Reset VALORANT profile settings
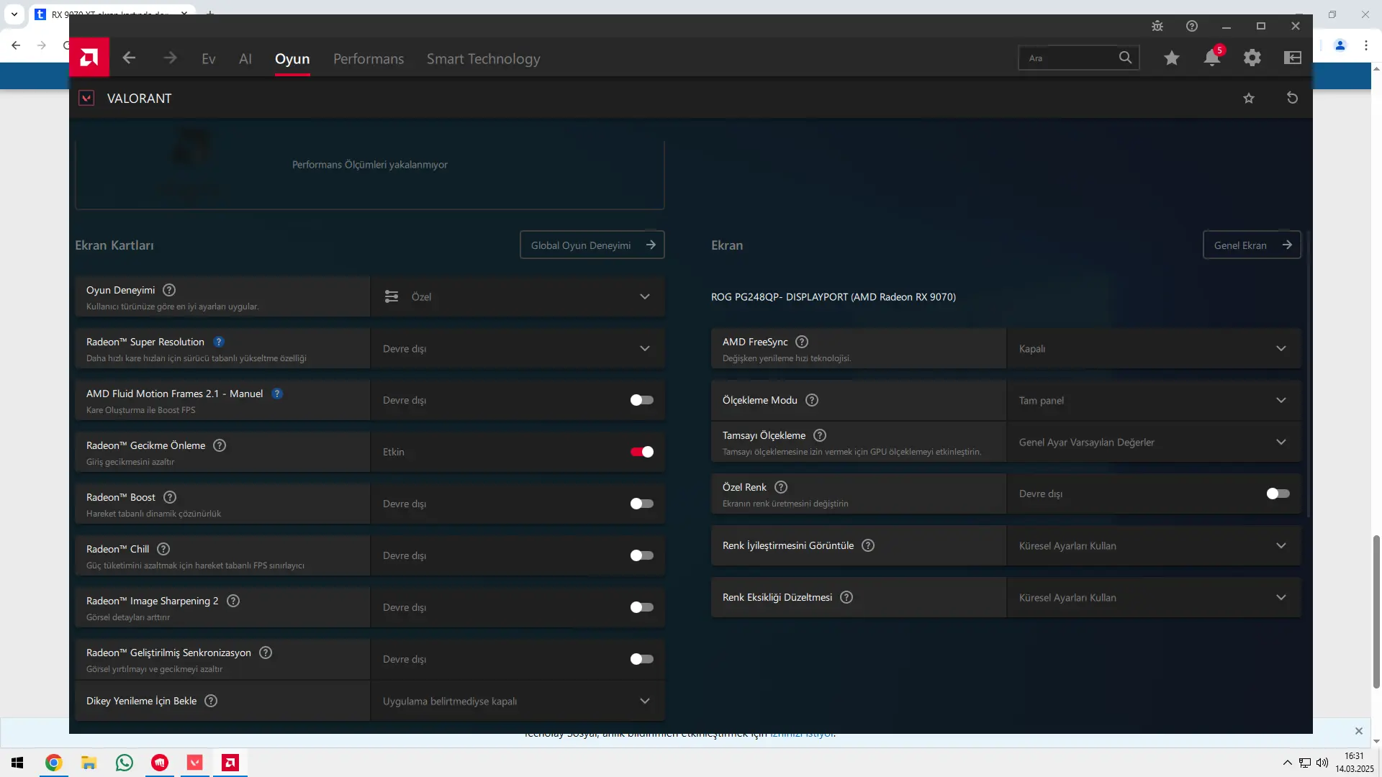 click(1292, 98)
